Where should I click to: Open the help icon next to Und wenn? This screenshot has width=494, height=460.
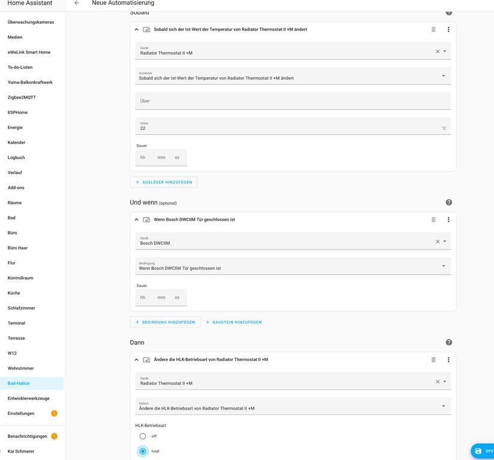pos(448,203)
